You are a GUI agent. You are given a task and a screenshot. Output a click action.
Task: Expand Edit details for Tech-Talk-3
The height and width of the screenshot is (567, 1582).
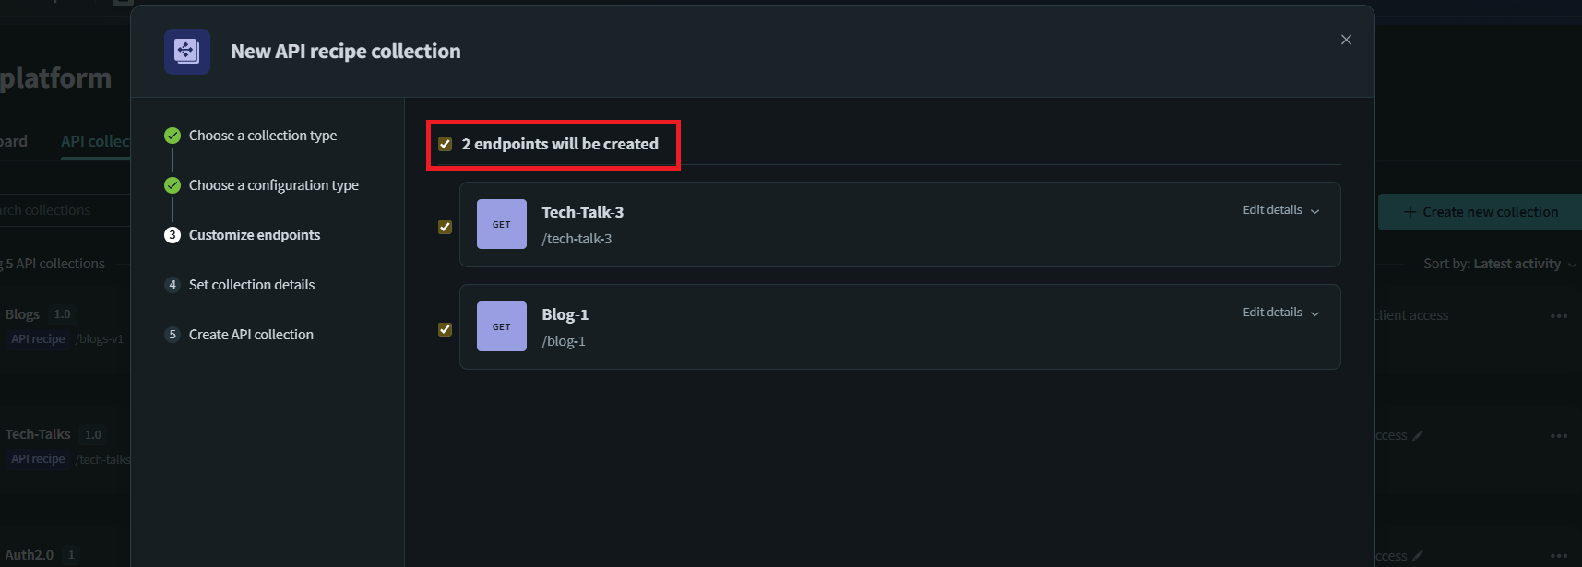pyautogui.click(x=1280, y=209)
